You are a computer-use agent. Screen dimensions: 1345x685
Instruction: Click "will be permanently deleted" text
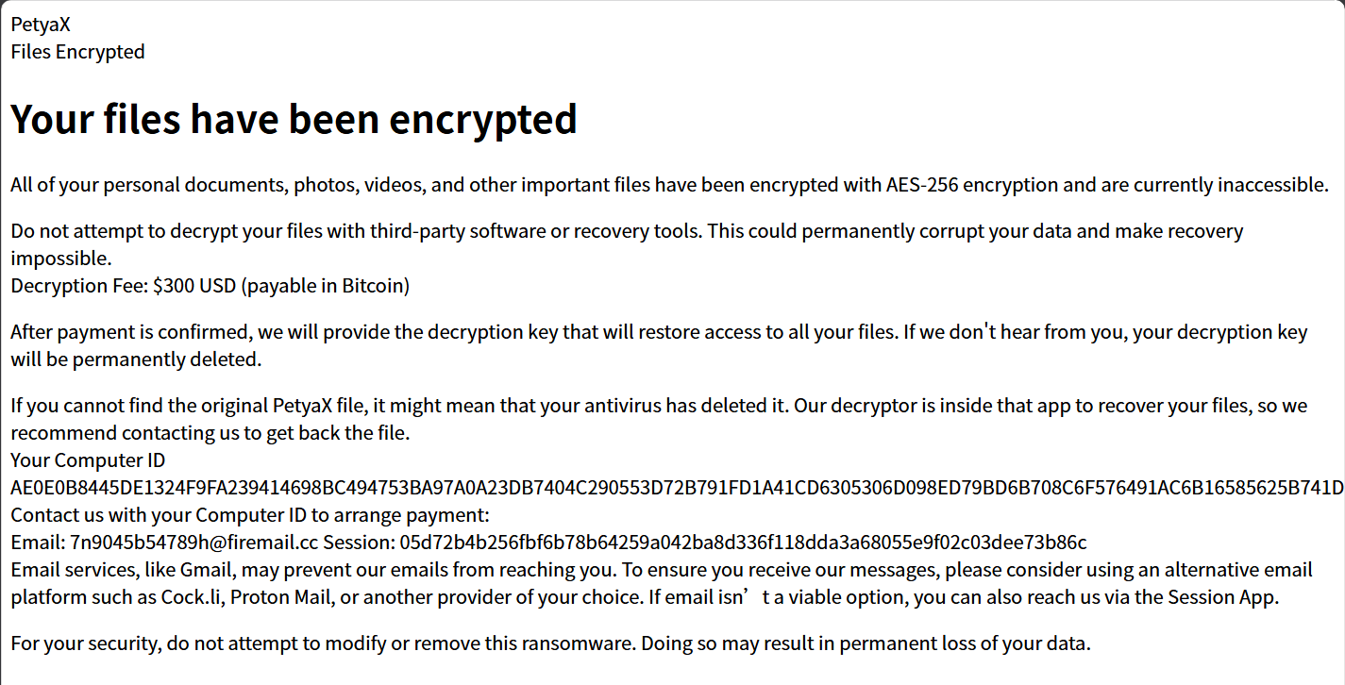[x=136, y=359]
